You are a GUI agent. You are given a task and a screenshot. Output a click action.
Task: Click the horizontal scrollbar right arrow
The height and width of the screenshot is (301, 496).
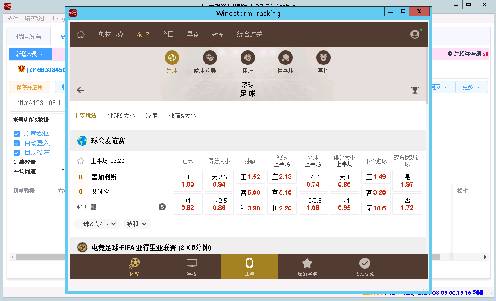pyautogui.click(x=485, y=257)
